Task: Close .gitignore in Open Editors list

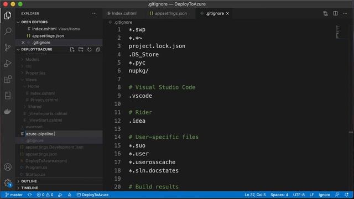Action: point(23,43)
